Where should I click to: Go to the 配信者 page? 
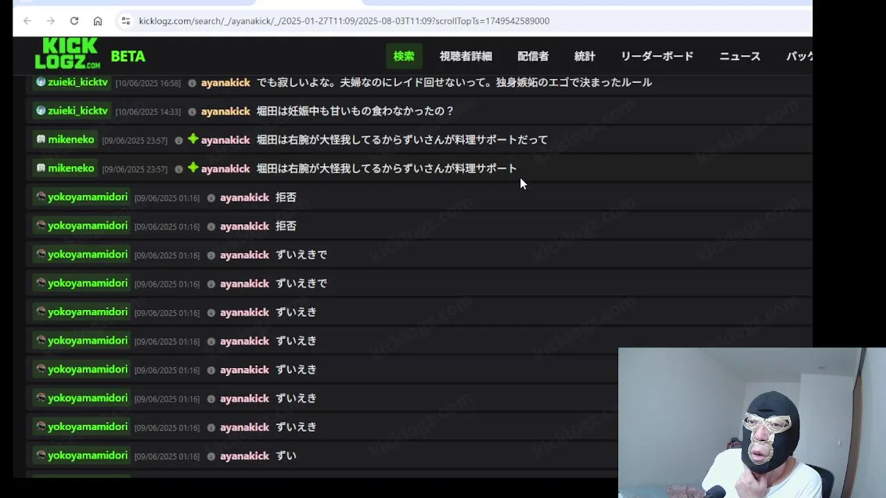[533, 56]
